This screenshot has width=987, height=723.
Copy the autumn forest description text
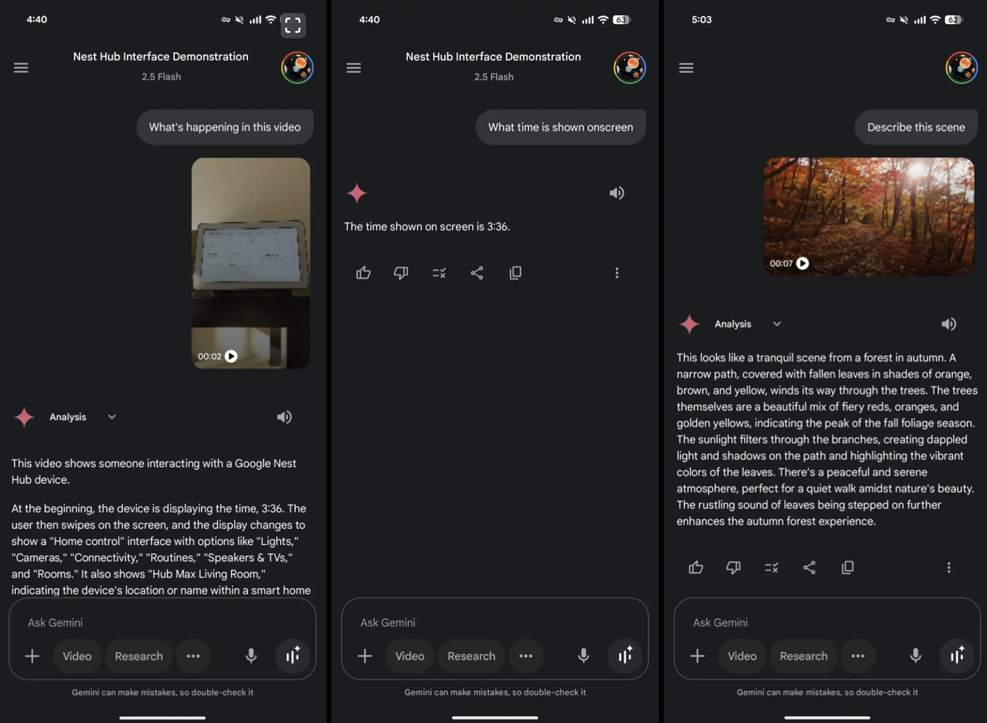click(847, 567)
